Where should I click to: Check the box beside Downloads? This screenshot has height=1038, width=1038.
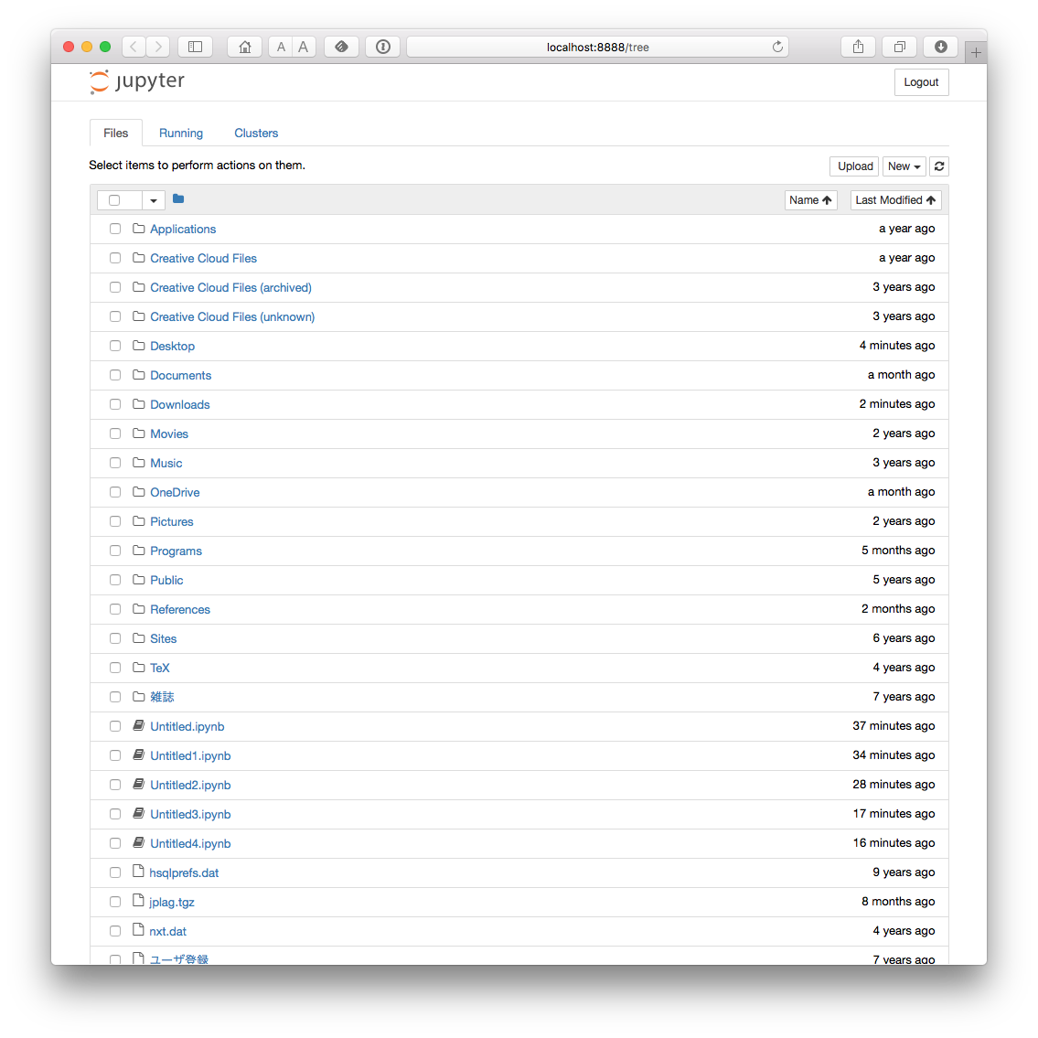tap(114, 403)
